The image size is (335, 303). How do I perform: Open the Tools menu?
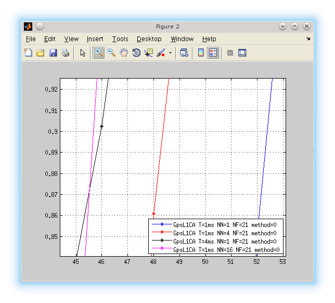click(120, 39)
